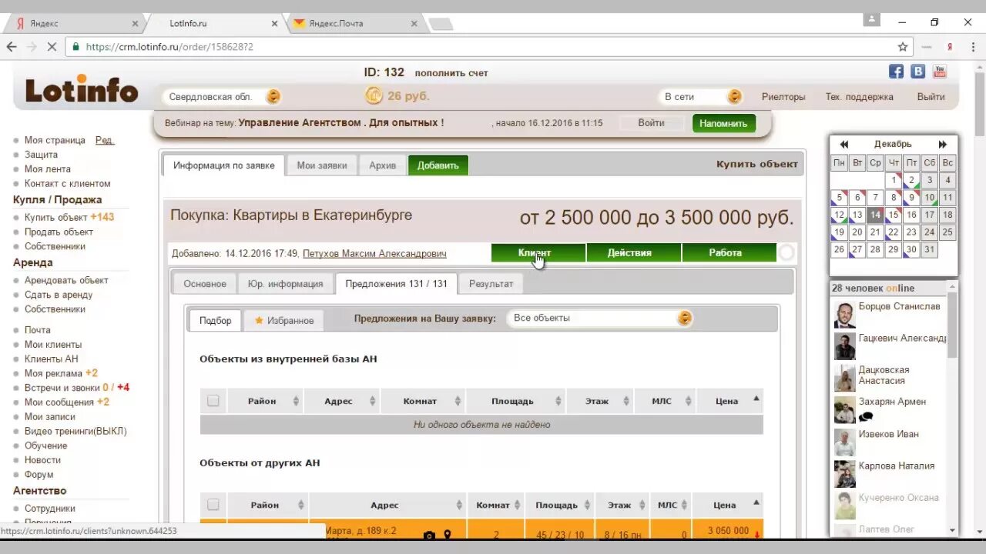
Task: Switch to Избранное sub-tab
Action: (x=284, y=320)
